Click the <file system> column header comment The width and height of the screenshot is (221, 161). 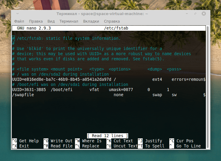pyautogui.click(x=33, y=69)
